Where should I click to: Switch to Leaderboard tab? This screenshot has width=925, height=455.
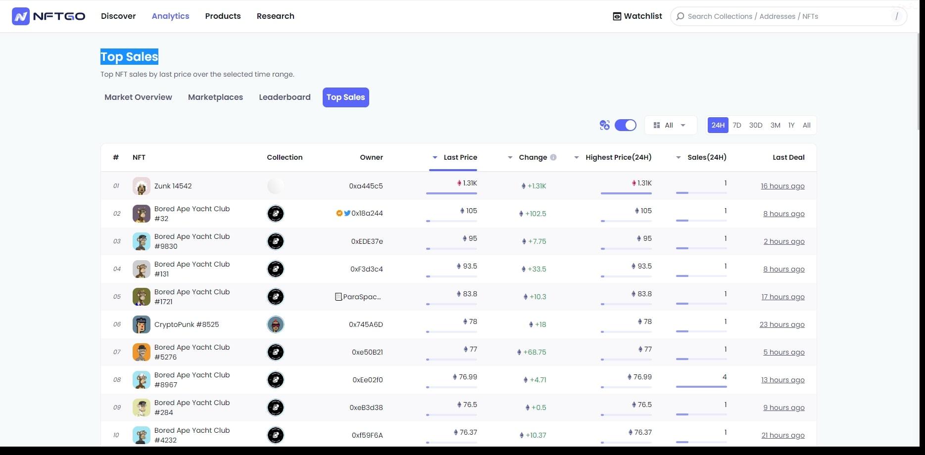(285, 97)
